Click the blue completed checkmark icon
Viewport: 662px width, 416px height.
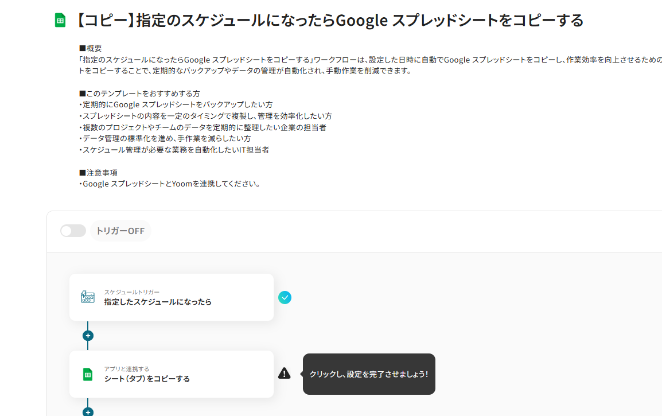pos(285,297)
